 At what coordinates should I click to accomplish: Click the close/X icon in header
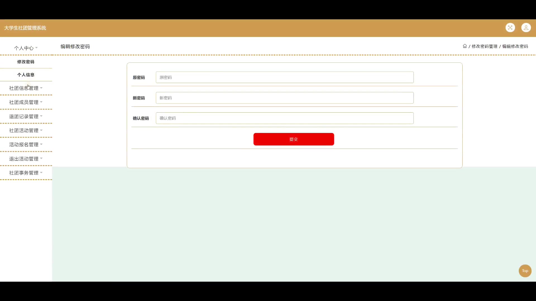point(511,28)
